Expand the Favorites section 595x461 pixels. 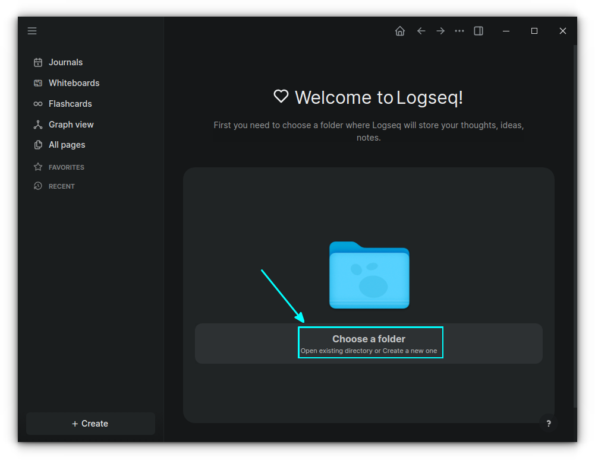click(65, 167)
